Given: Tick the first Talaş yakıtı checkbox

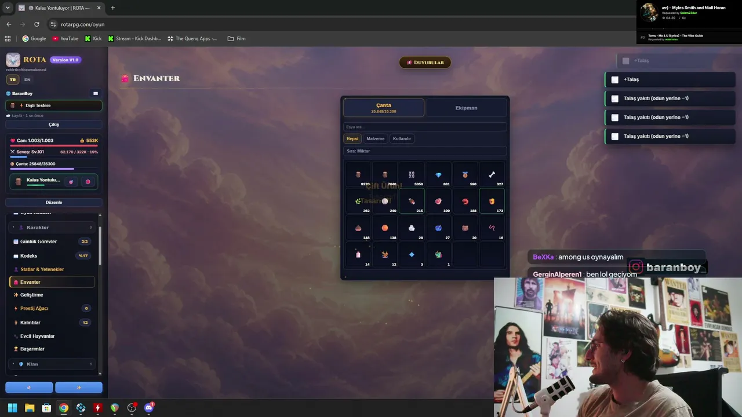Looking at the screenshot, I should tap(615, 98).
